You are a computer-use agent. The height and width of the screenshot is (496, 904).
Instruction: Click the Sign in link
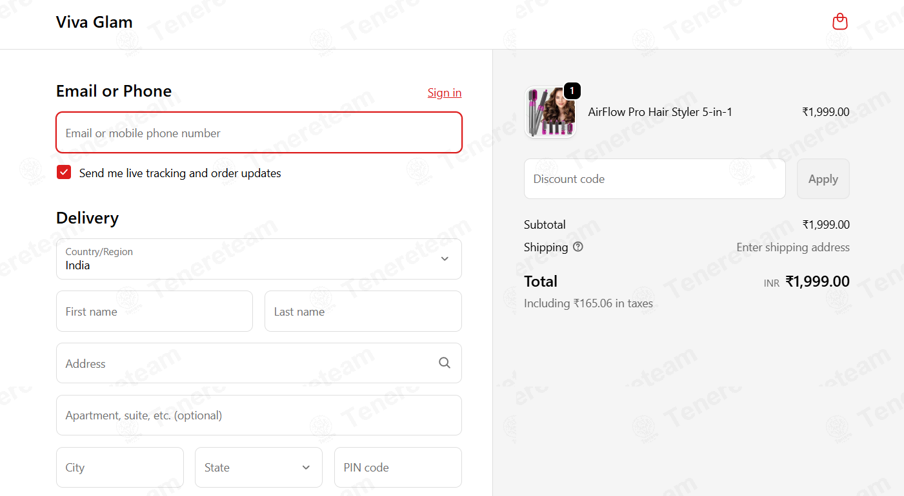click(x=445, y=93)
